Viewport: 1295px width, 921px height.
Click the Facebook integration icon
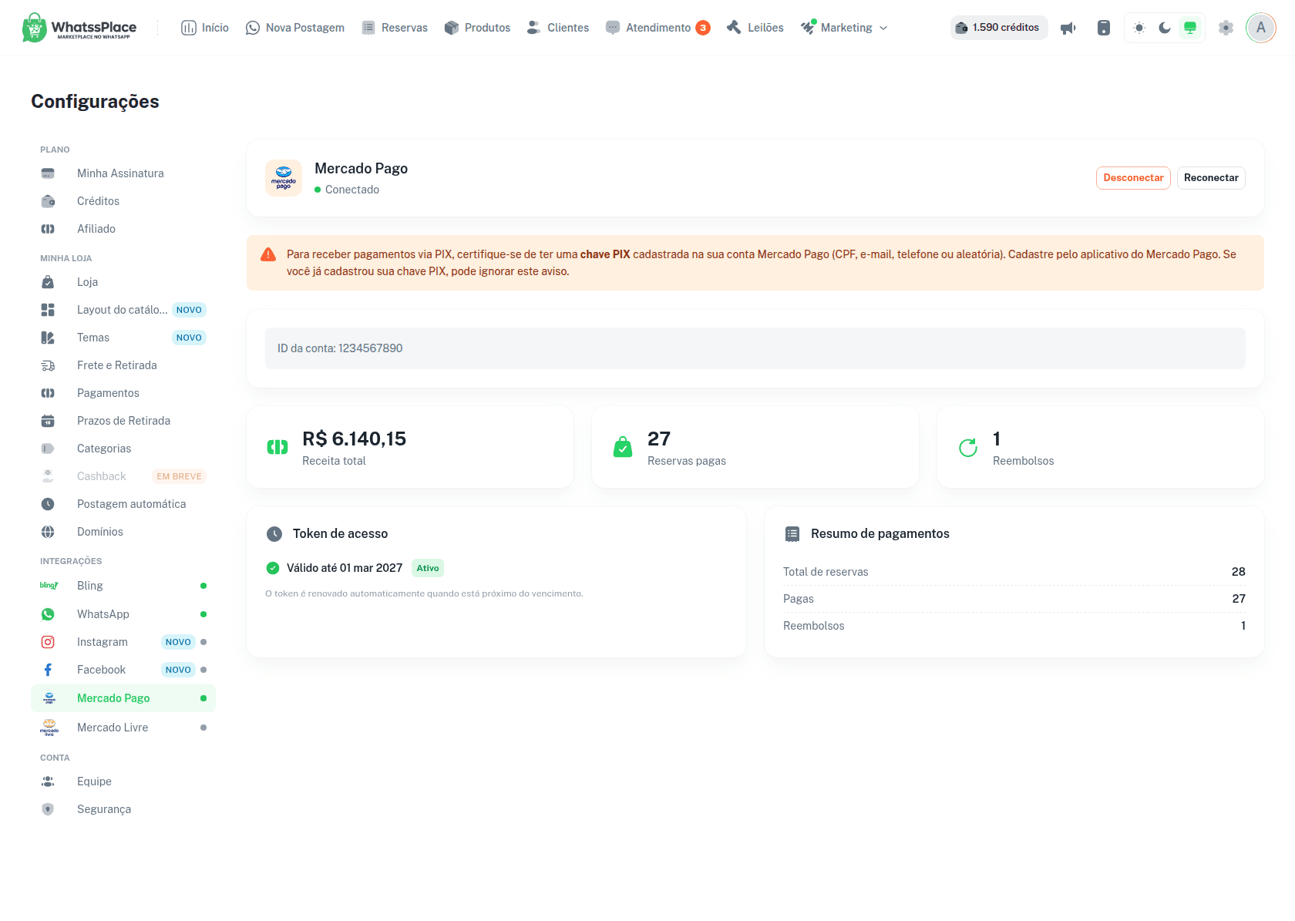pos(48,670)
